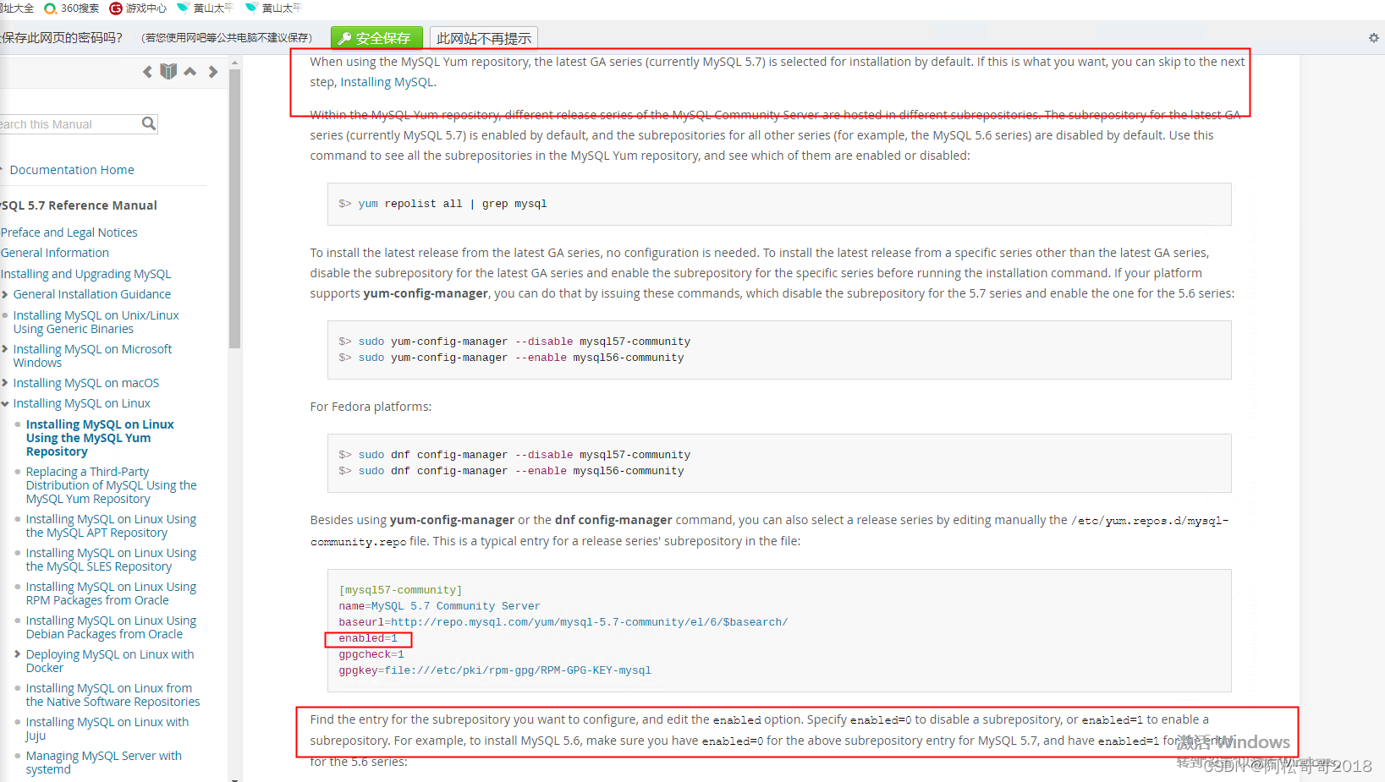The image size is (1385, 782).
Task: Click the baseurl repo.mysql.com line
Action: click(x=563, y=622)
